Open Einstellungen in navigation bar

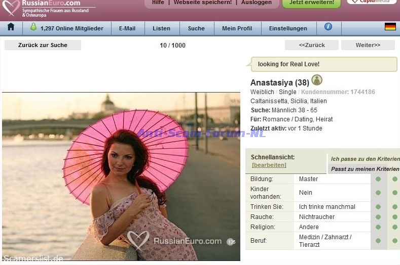[x=288, y=28]
